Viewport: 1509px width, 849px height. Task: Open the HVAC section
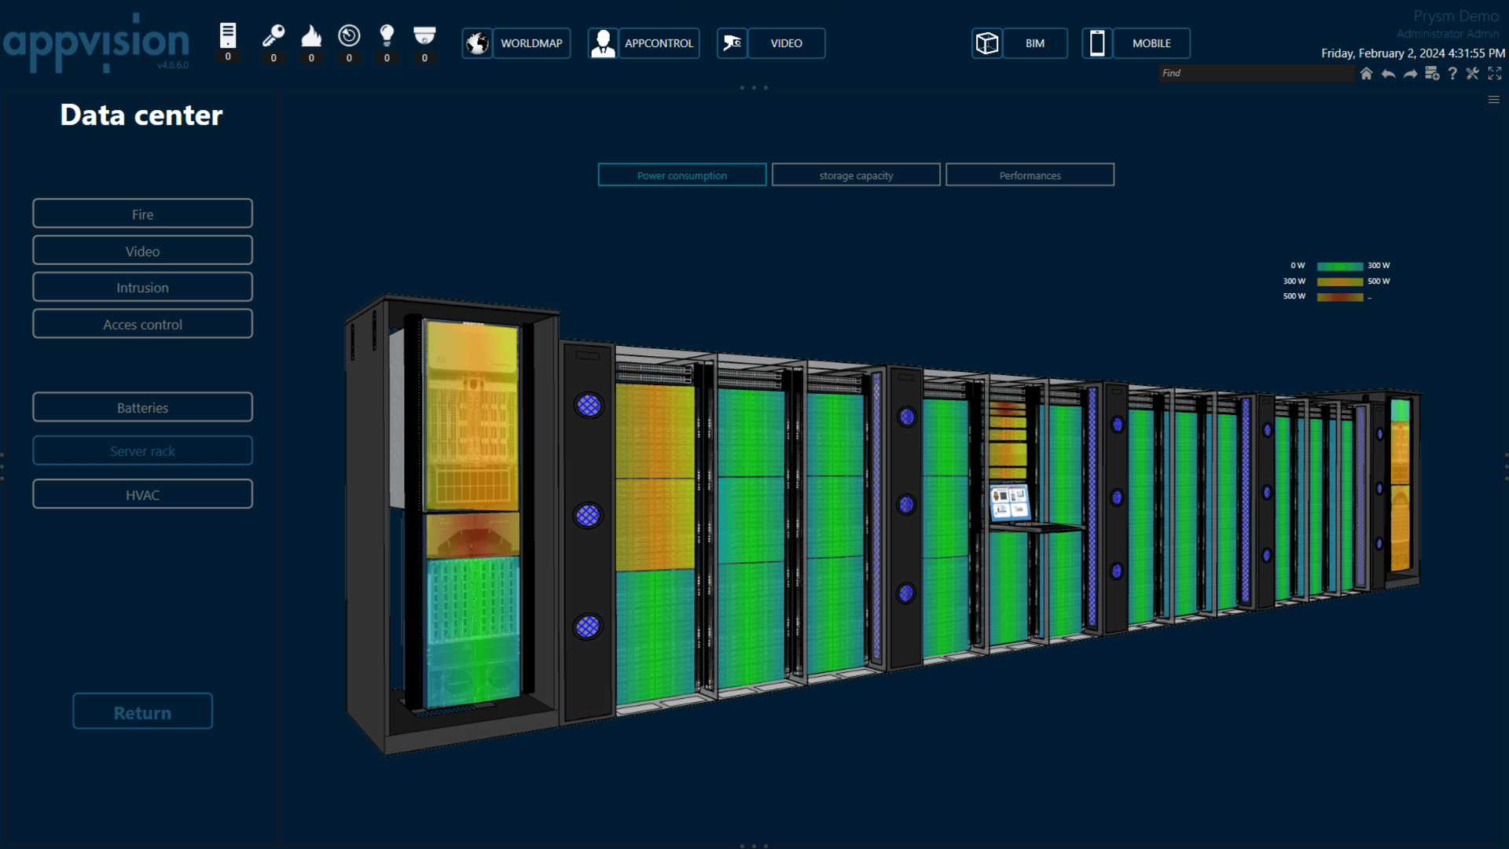142,494
